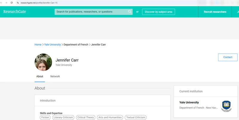The height and width of the screenshot is (120, 239).
Task: Click Current institution heading
Action: tap(191, 91)
